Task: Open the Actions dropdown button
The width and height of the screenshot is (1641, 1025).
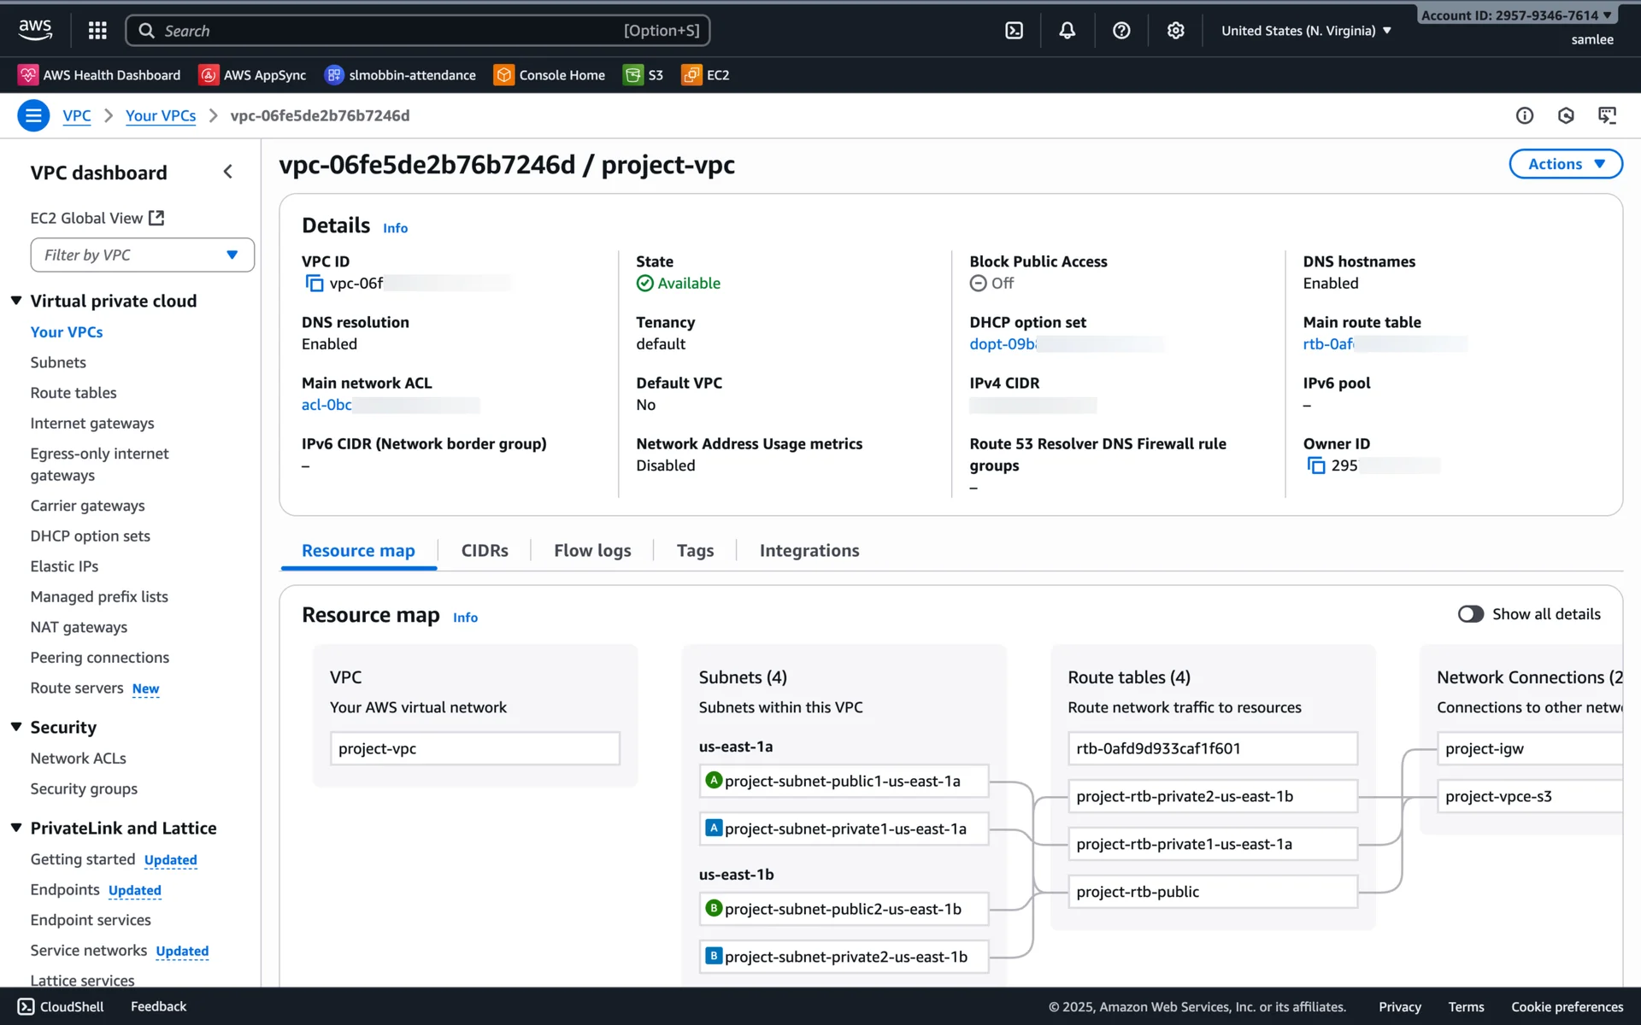Action: (x=1565, y=164)
